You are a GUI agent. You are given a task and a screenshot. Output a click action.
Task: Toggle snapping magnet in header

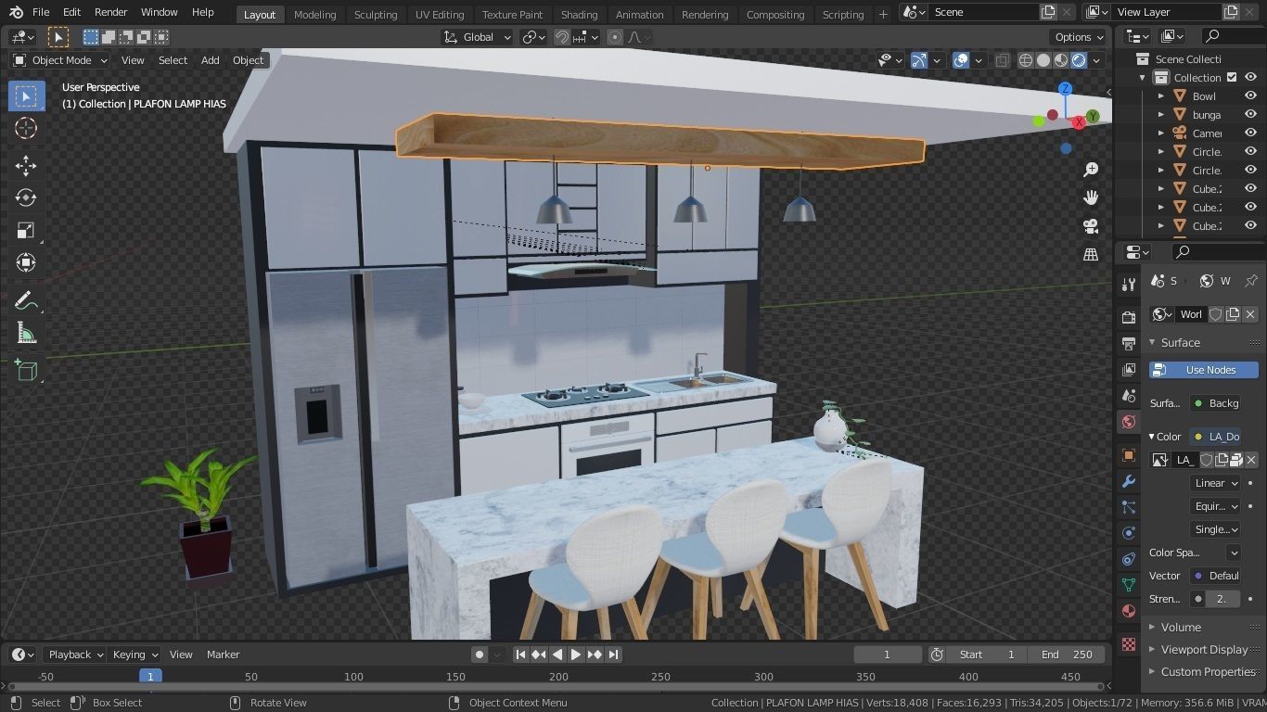562,37
